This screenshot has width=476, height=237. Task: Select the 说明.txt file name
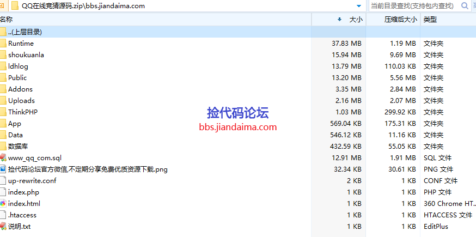[20, 226]
